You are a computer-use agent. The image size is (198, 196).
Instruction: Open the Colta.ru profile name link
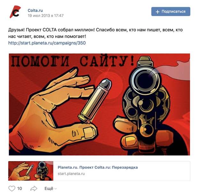(35, 10)
